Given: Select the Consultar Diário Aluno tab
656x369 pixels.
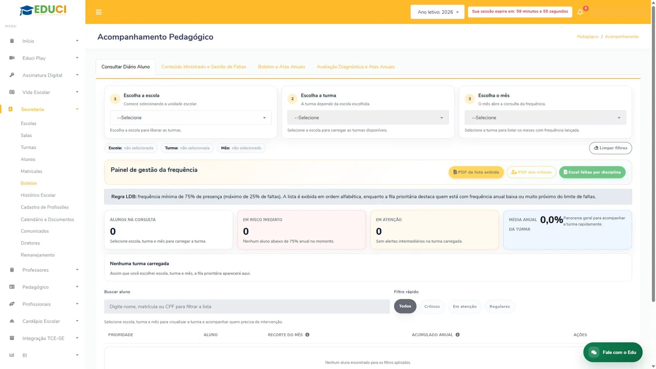Looking at the screenshot, I should [125, 67].
